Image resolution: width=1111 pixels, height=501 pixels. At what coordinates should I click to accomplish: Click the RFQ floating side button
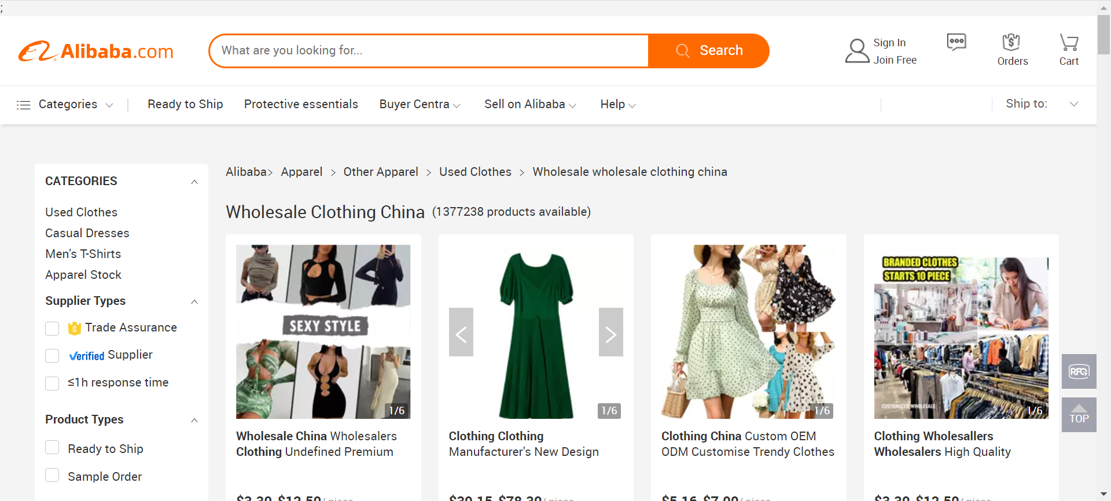point(1079,371)
